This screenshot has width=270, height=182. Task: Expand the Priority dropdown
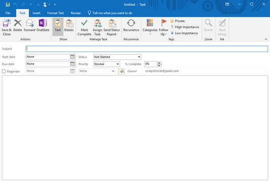coord(118,64)
